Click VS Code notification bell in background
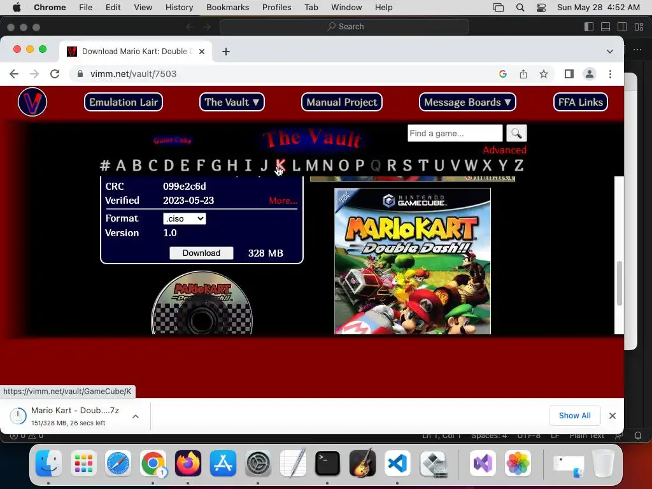The height and width of the screenshot is (489, 652). pos(638,436)
